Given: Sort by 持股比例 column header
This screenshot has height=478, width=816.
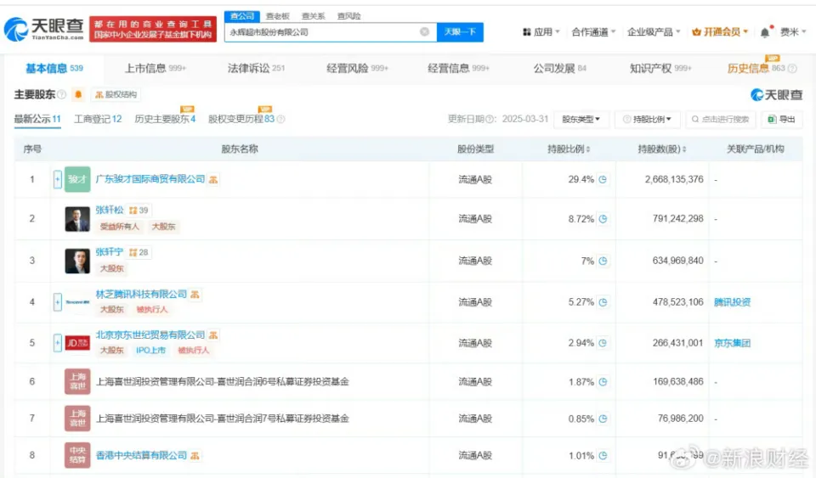Looking at the screenshot, I should click(x=569, y=149).
